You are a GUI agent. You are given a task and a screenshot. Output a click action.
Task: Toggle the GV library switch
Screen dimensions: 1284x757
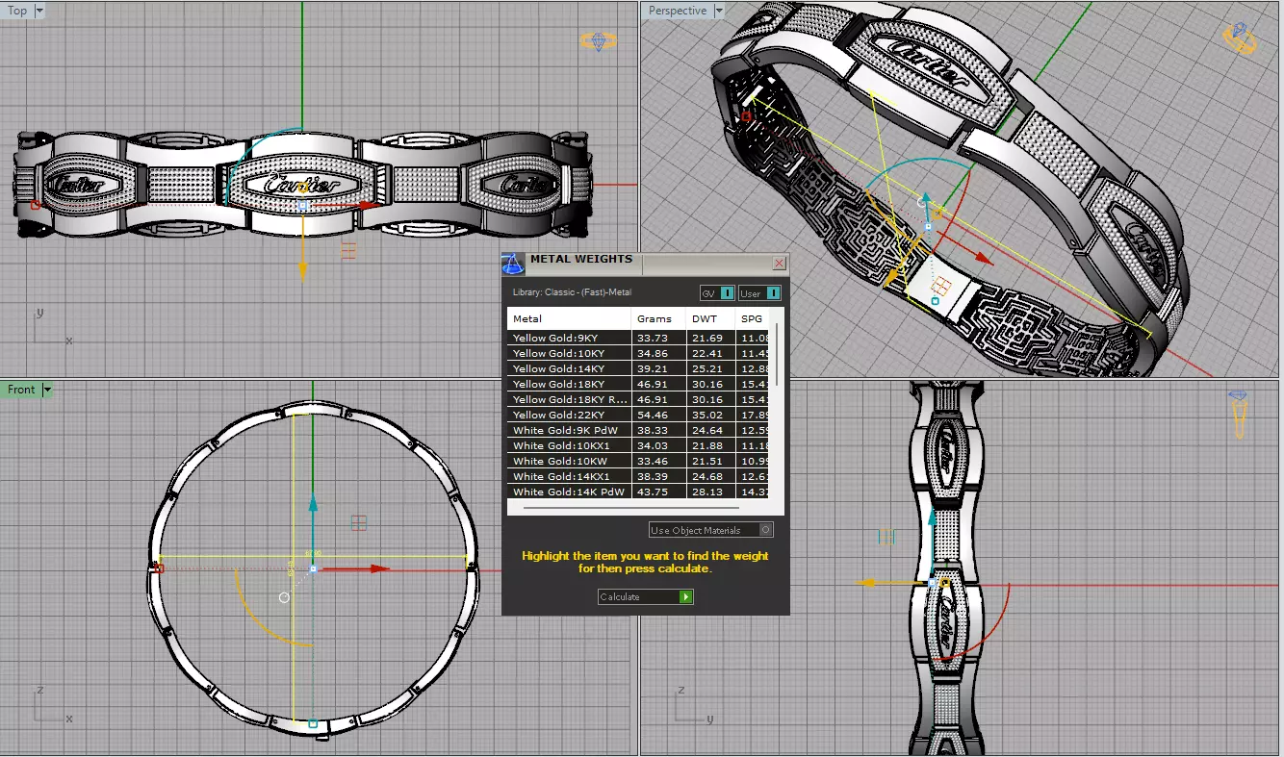point(718,293)
